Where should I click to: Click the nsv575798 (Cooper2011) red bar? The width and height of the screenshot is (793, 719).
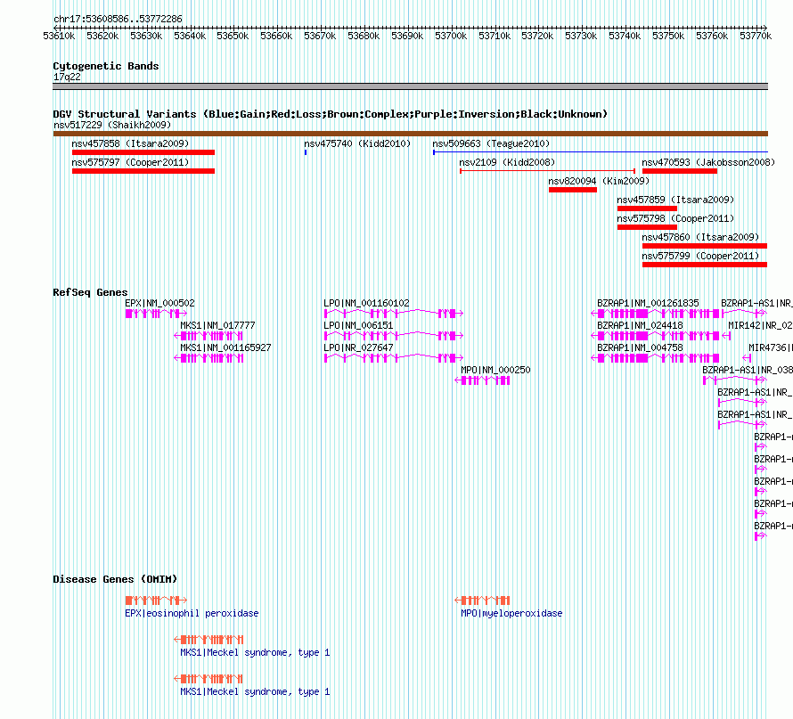pyautogui.click(x=647, y=227)
